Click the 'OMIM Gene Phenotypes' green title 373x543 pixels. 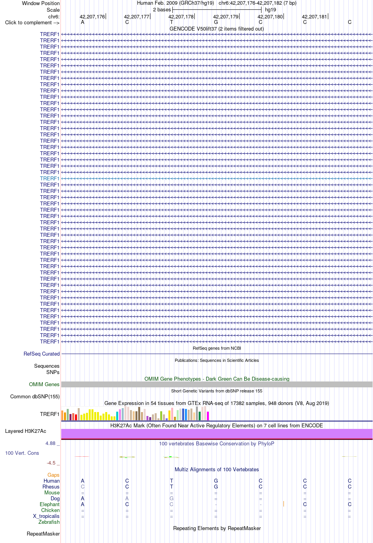click(x=217, y=379)
